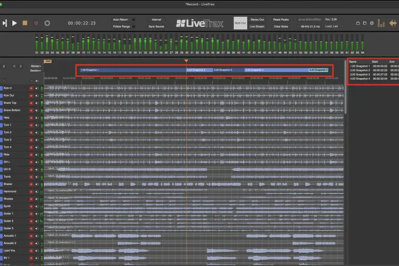The height and width of the screenshot is (266, 399).
Task: Select the Multi Out output mode
Action: tap(240, 23)
